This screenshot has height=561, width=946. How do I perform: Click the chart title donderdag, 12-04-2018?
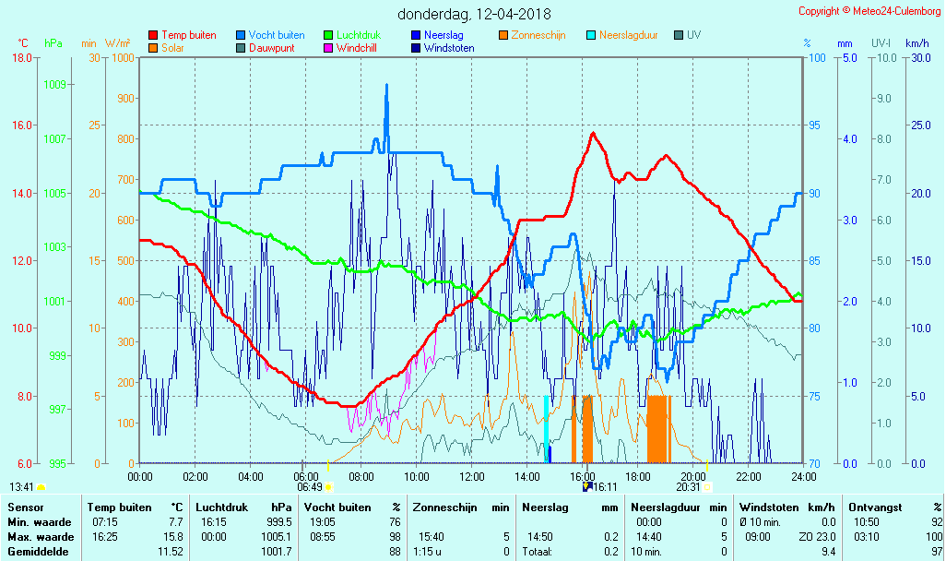pyautogui.click(x=474, y=14)
